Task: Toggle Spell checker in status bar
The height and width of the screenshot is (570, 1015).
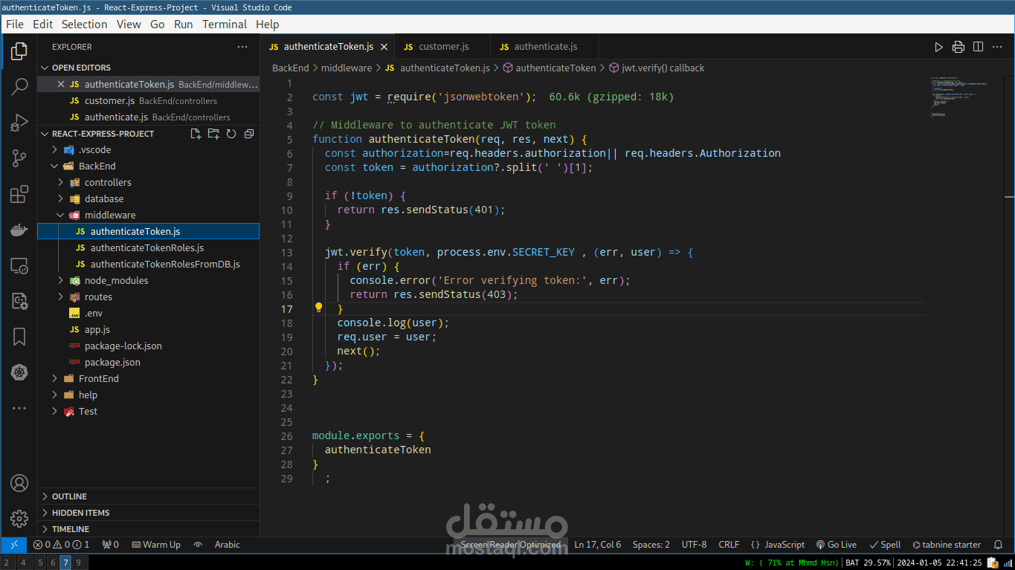Action: coord(885,545)
